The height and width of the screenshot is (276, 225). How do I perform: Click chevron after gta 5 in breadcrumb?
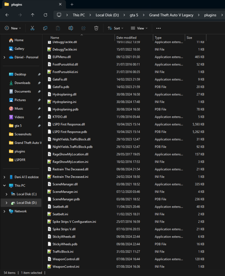(x=144, y=15)
